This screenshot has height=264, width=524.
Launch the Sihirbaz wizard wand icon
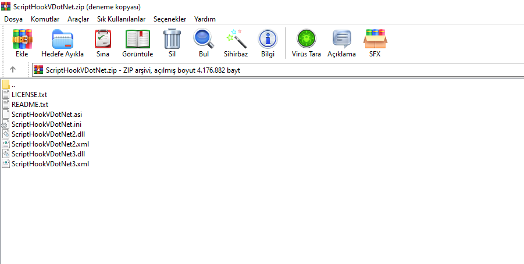click(x=236, y=39)
